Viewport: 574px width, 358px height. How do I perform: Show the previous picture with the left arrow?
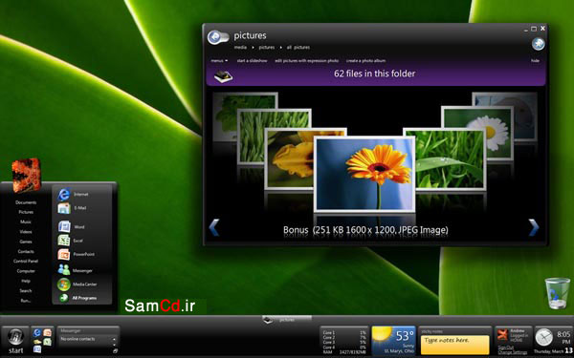pos(213,227)
